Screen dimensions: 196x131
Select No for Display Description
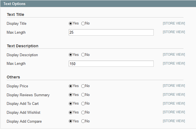[83, 55]
